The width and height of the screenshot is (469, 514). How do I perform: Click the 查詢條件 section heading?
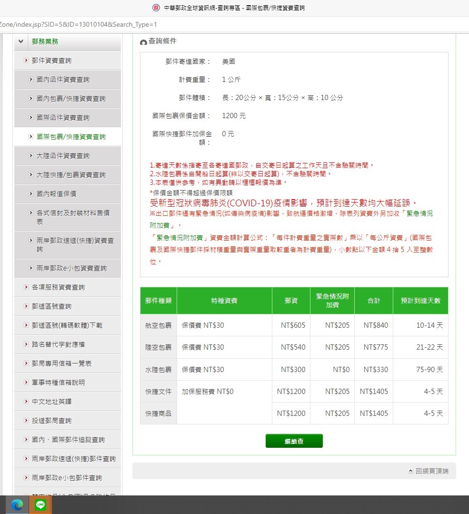162,41
